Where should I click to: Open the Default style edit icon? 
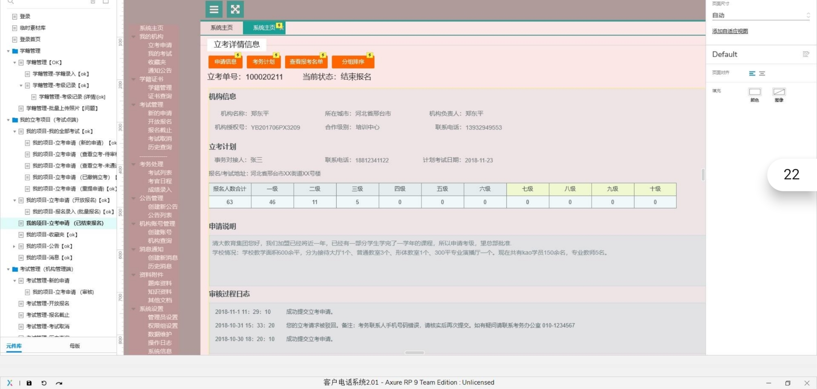tap(806, 54)
